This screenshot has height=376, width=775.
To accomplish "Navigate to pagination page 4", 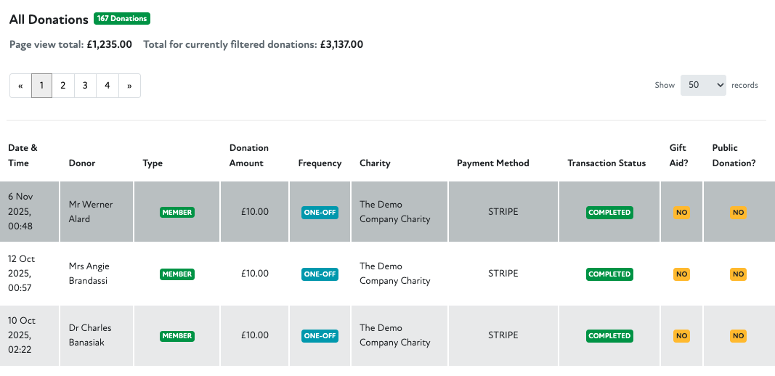I will click(107, 86).
